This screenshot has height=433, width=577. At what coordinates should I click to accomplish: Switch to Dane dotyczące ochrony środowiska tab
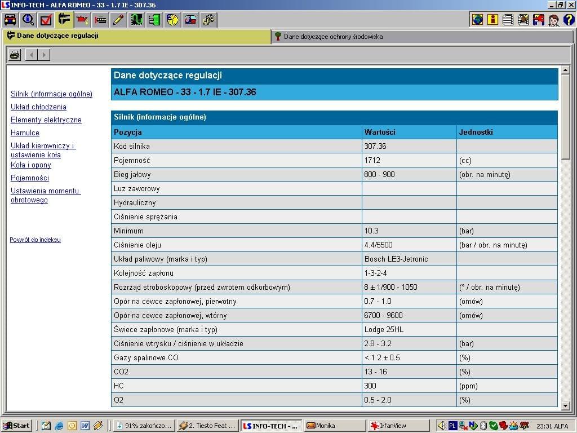point(421,37)
